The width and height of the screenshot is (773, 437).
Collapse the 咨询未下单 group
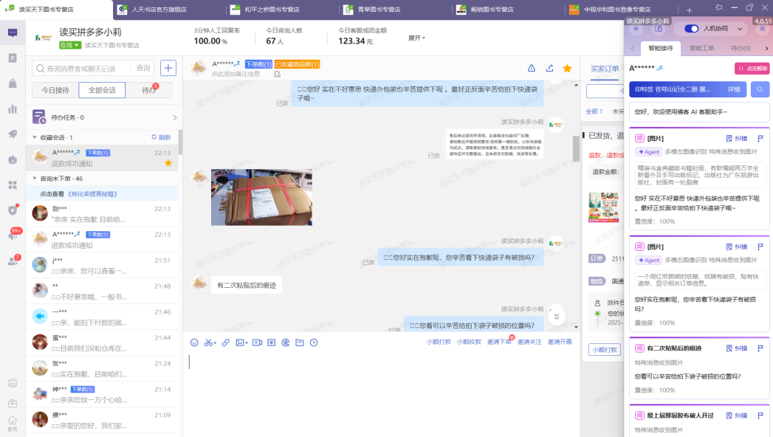click(x=35, y=179)
